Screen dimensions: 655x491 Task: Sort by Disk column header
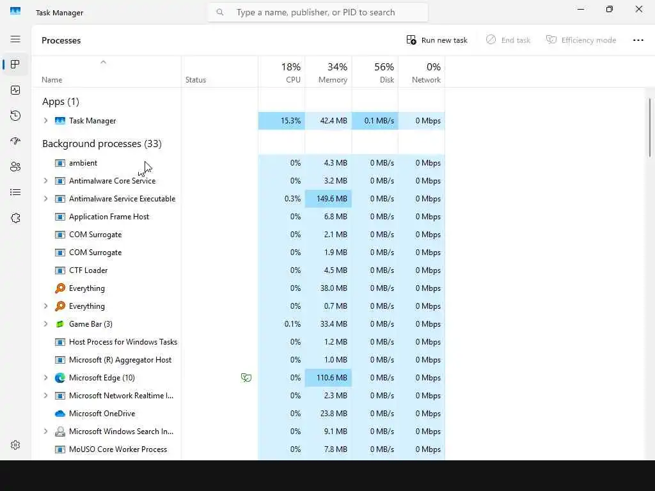point(375,72)
